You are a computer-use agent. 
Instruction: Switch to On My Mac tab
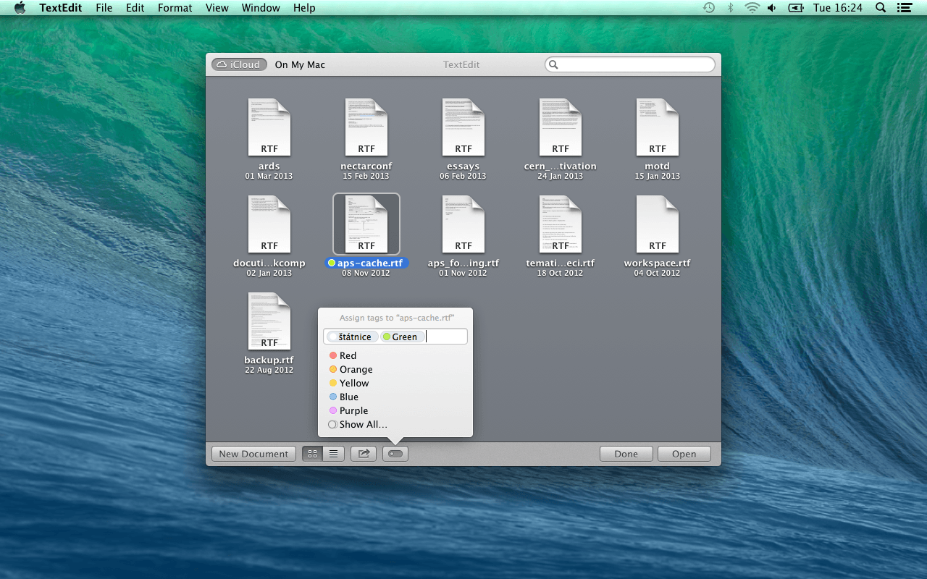[x=300, y=64]
